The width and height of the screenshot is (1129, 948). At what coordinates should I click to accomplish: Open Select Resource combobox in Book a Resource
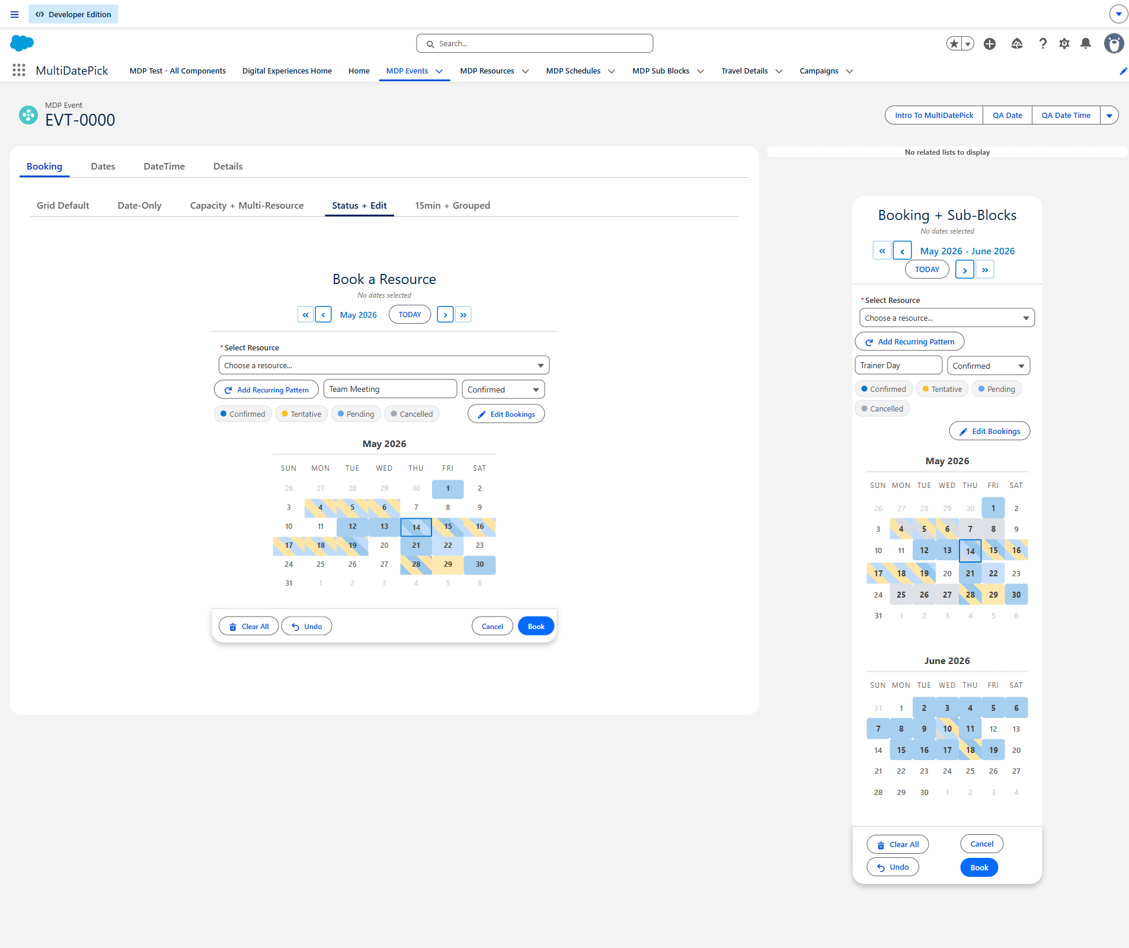(x=384, y=365)
